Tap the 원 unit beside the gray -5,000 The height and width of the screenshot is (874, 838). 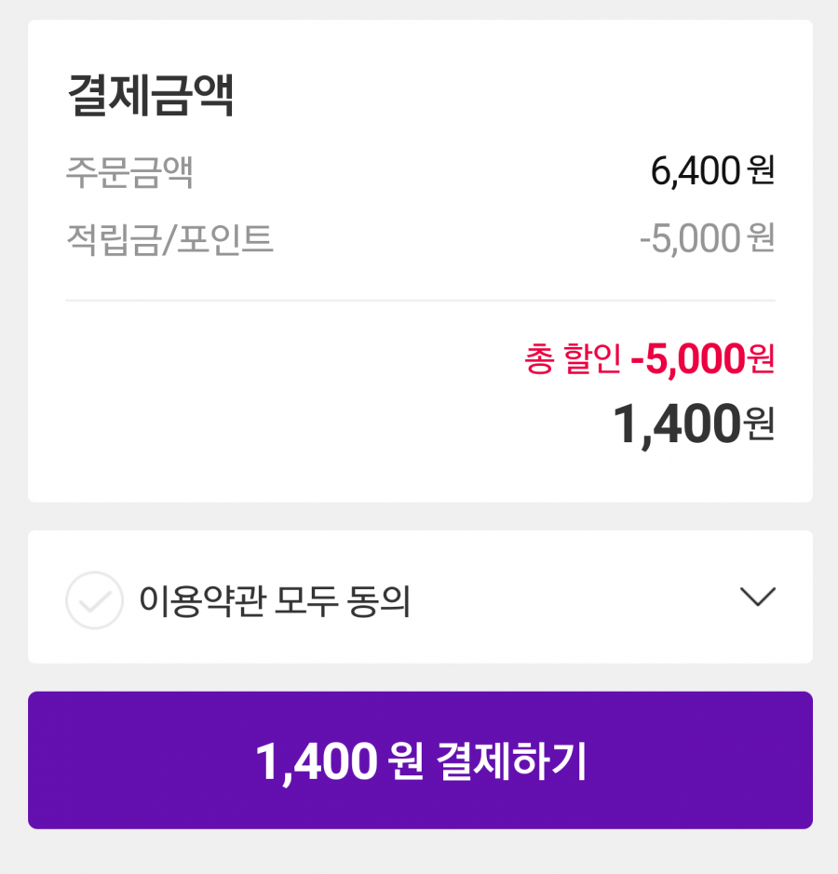[x=761, y=237]
